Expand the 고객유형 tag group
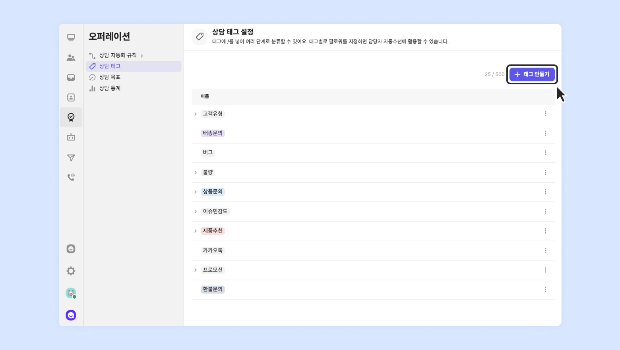The width and height of the screenshot is (620, 350). pyautogui.click(x=196, y=114)
